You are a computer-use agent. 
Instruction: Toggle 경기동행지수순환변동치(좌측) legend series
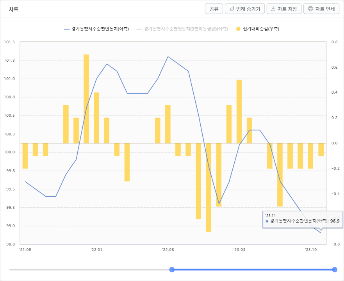click(96, 29)
